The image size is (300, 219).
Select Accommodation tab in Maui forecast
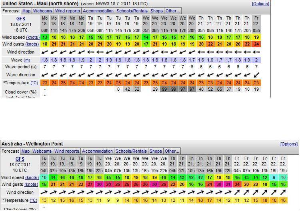(x=98, y=11)
